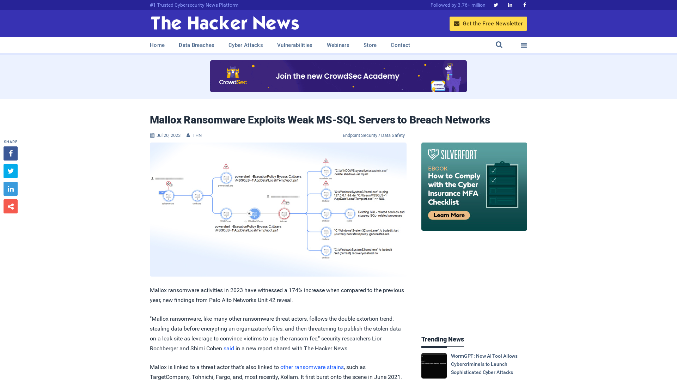Click the Silverfort Learn More button
The height and width of the screenshot is (381, 677).
click(447, 215)
